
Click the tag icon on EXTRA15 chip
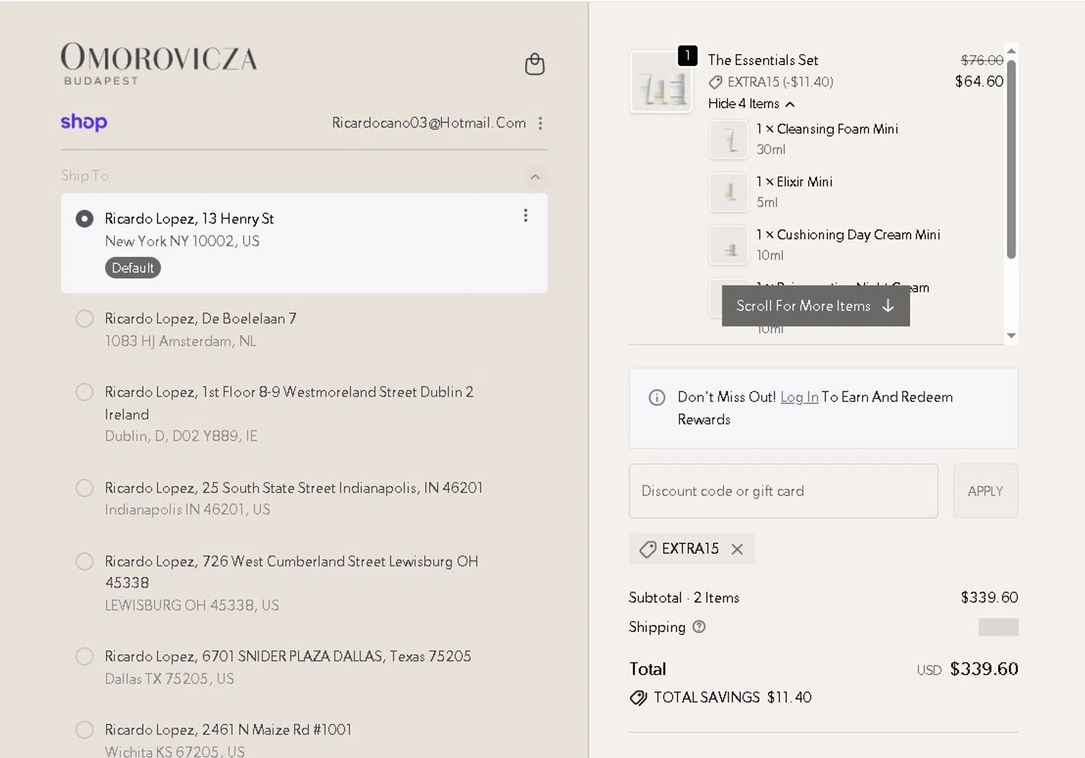click(x=647, y=549)
